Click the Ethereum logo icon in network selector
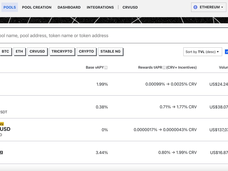This screenshot has height=171, width=228. [x=196, y=7]
